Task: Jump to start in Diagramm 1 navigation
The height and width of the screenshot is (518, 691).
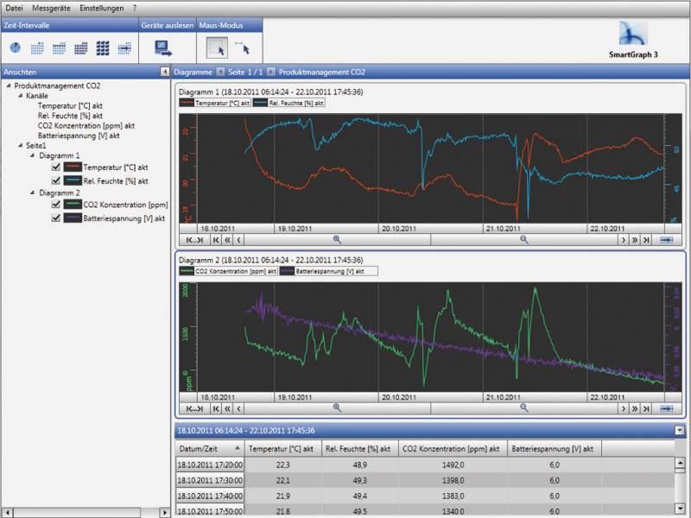Action: 216,240
